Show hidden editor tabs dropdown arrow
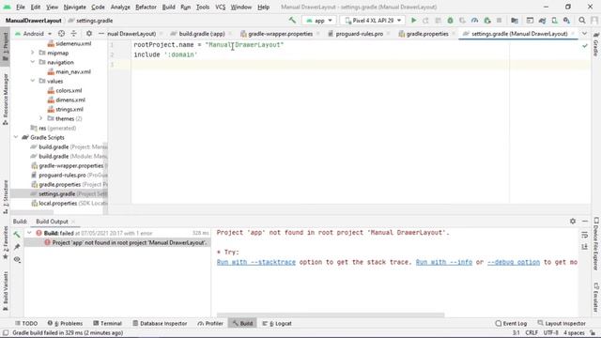Image resolution: width=601 pixels, height=338 pixels. [x=584, y=34]
